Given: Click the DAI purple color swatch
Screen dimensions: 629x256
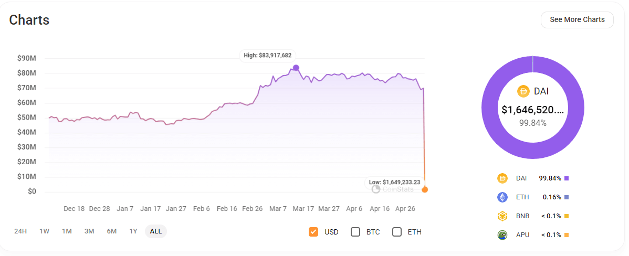Looking at the screenshot, I should click(x=567, y=178).
